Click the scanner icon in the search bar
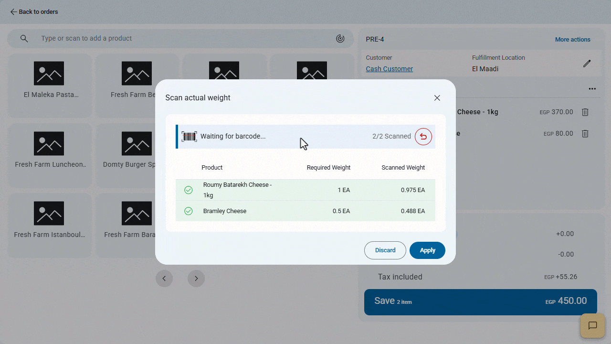 pos(340,39)
